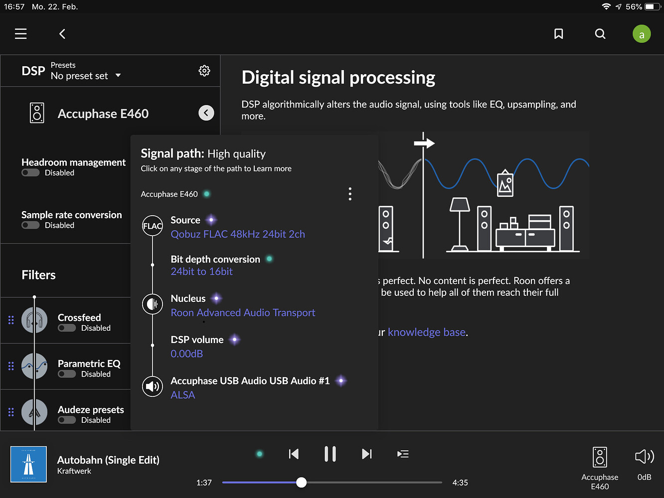Pause the current track
Screen dimensions: 664x498
coord(330,454)
